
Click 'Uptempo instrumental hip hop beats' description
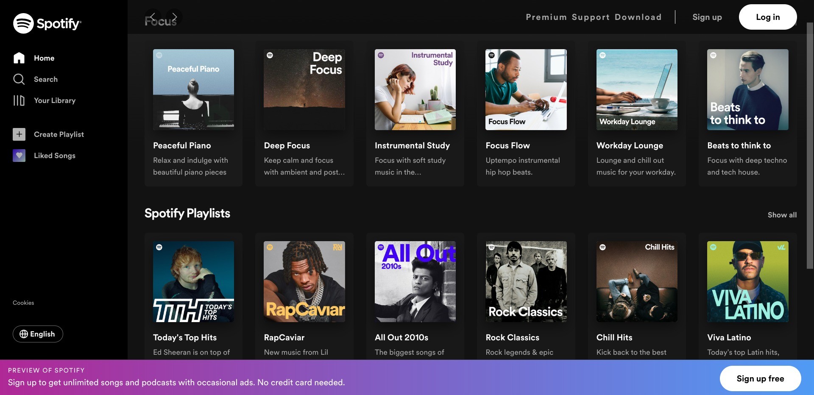(x=523, y=166)
